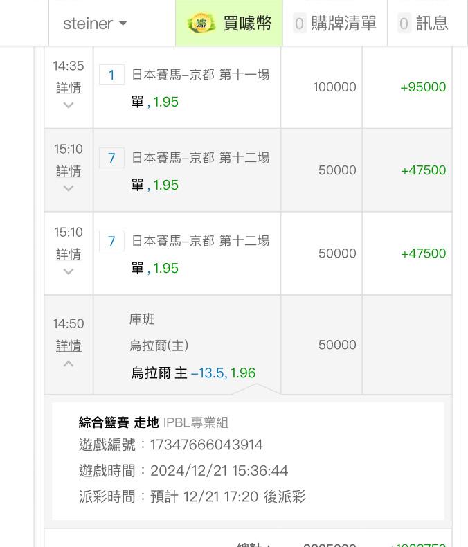Click the 0 badge beside 購牌清單

(x=299, y=24)
